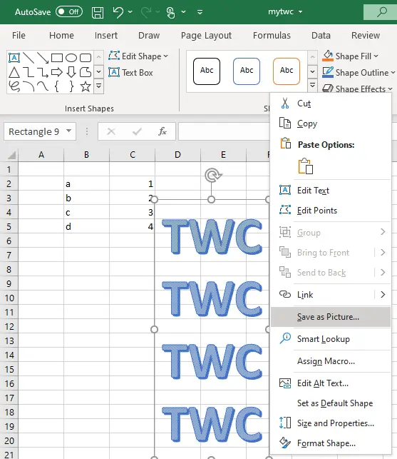Select the star shape in shapes gallery
Viewport: 397px width, 459px height.
click(x=86, y=86)
